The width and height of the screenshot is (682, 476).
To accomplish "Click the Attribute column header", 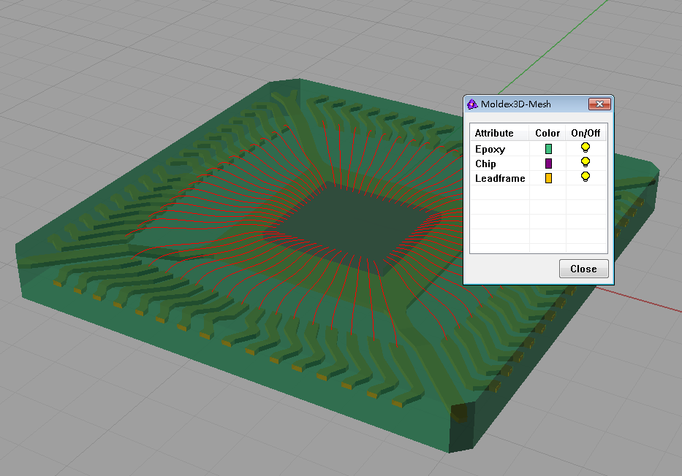I will [499, 133].
